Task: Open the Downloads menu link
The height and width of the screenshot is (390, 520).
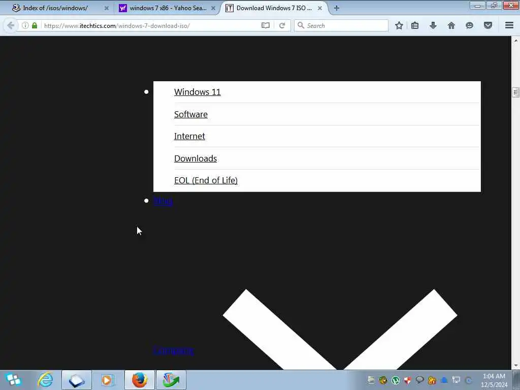Action: click(196, 158)
